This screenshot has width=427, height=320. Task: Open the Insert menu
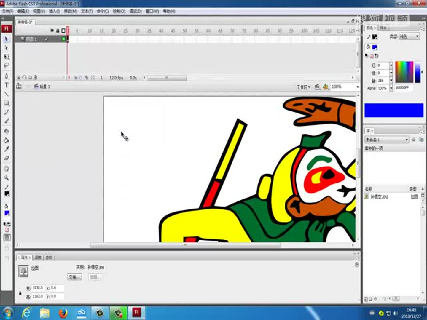(54, 11)
